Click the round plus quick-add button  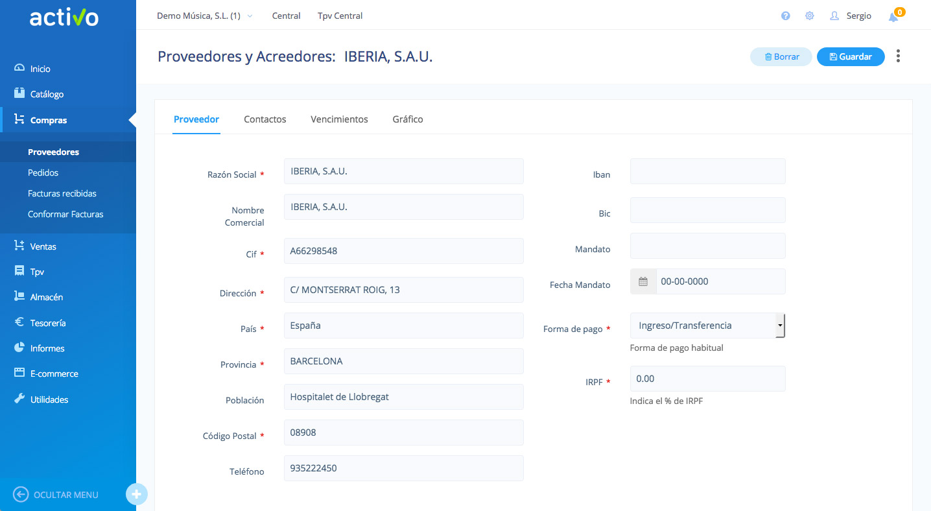136,494
